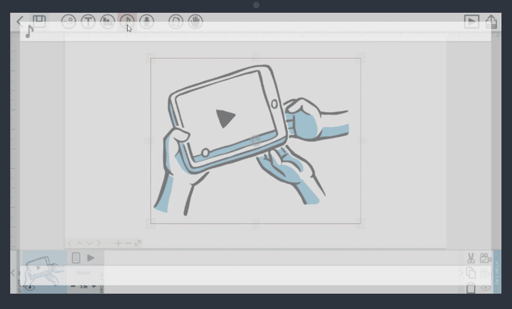This screenshot has width=512, height=309.
Task: Record a voiceover with the microphone icon
Action: point(147,22)
